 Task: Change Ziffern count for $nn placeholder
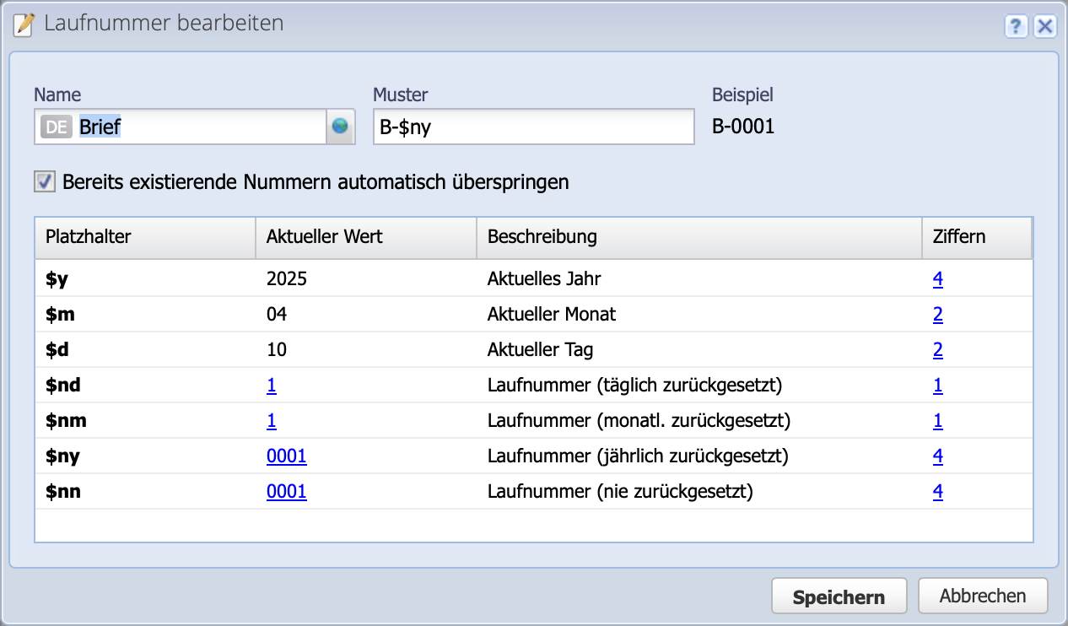click(x=937, y=491)
